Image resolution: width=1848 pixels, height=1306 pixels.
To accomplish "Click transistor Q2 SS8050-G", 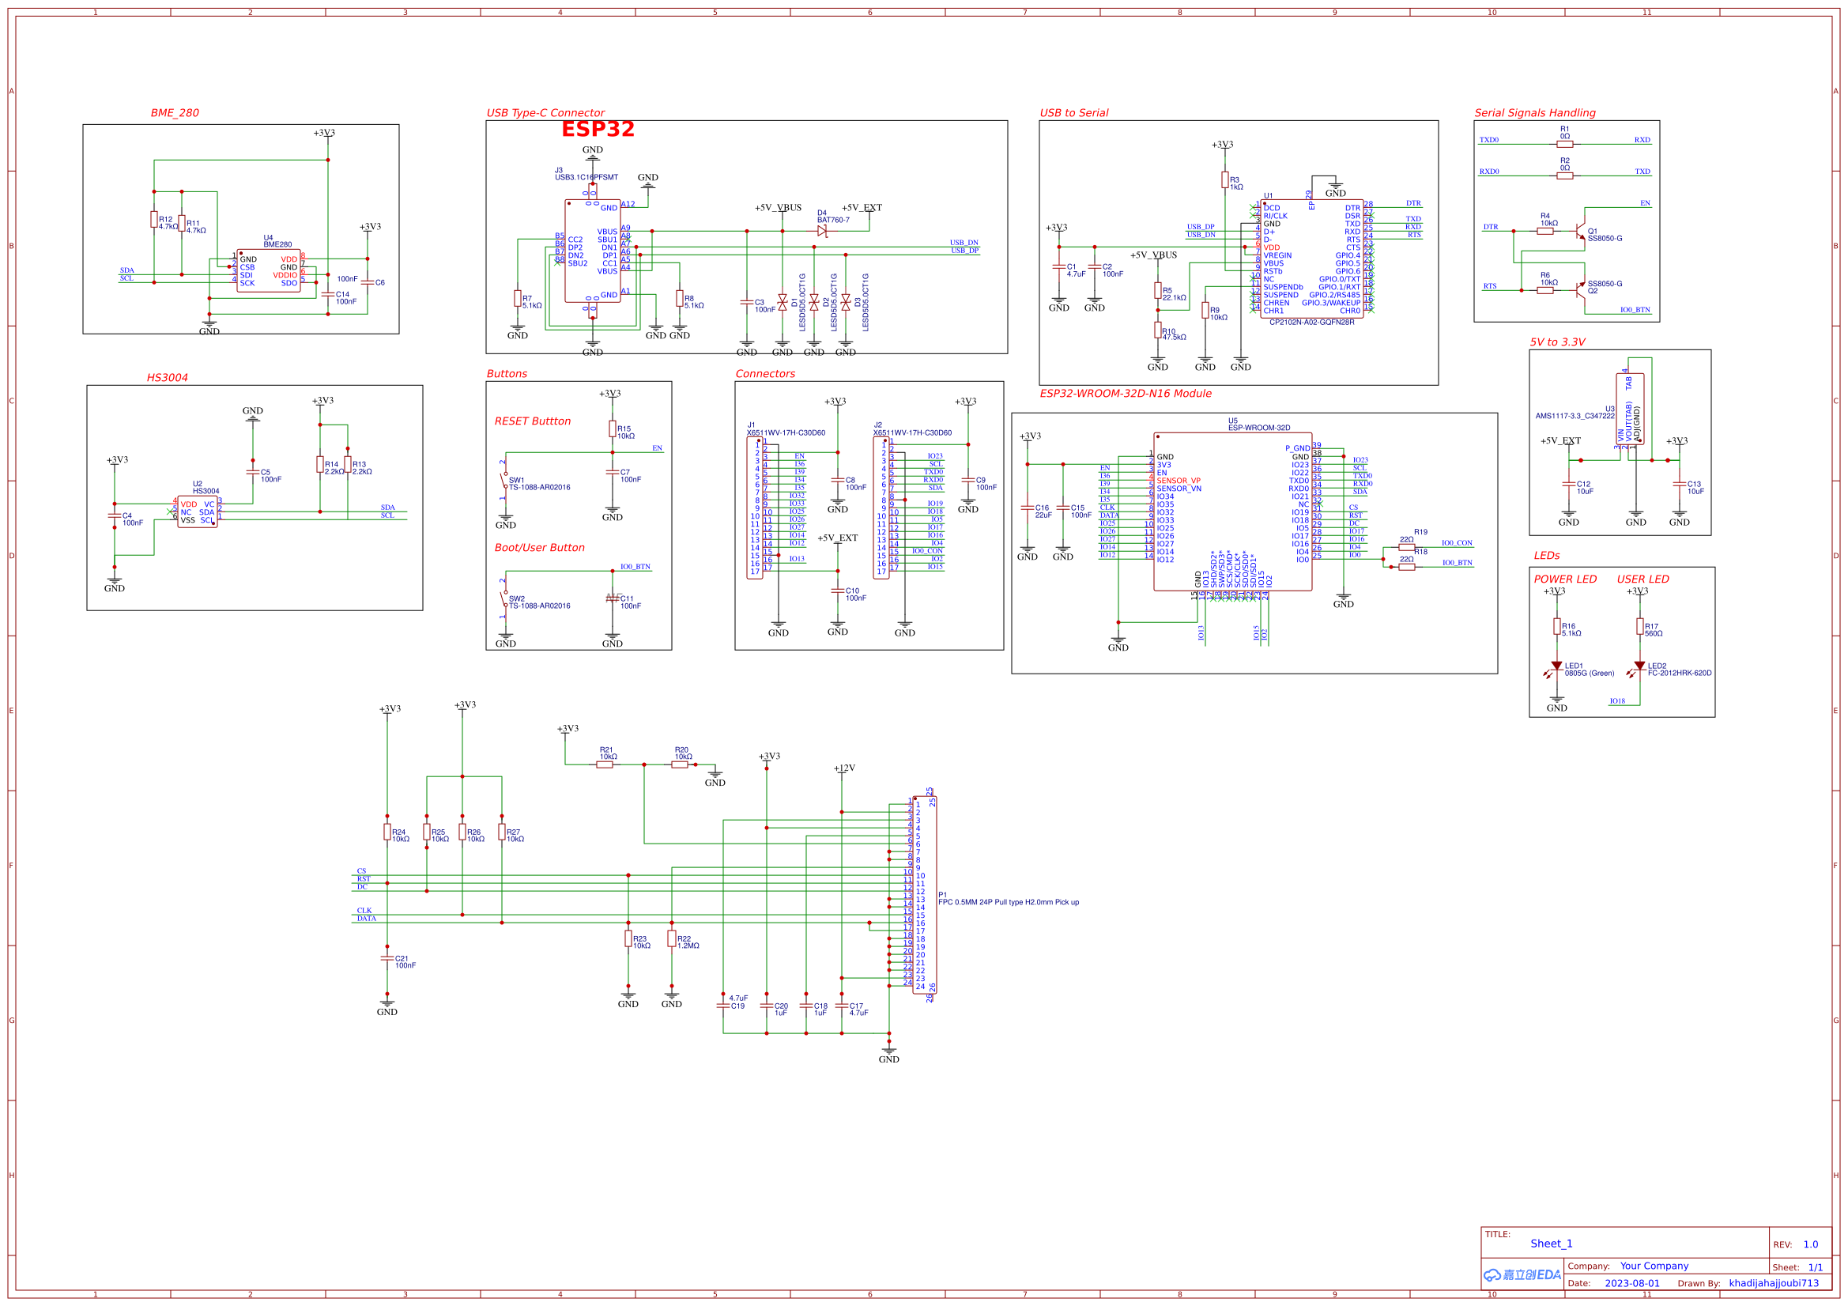I will pyautogui.click(x=1582, y=291).
